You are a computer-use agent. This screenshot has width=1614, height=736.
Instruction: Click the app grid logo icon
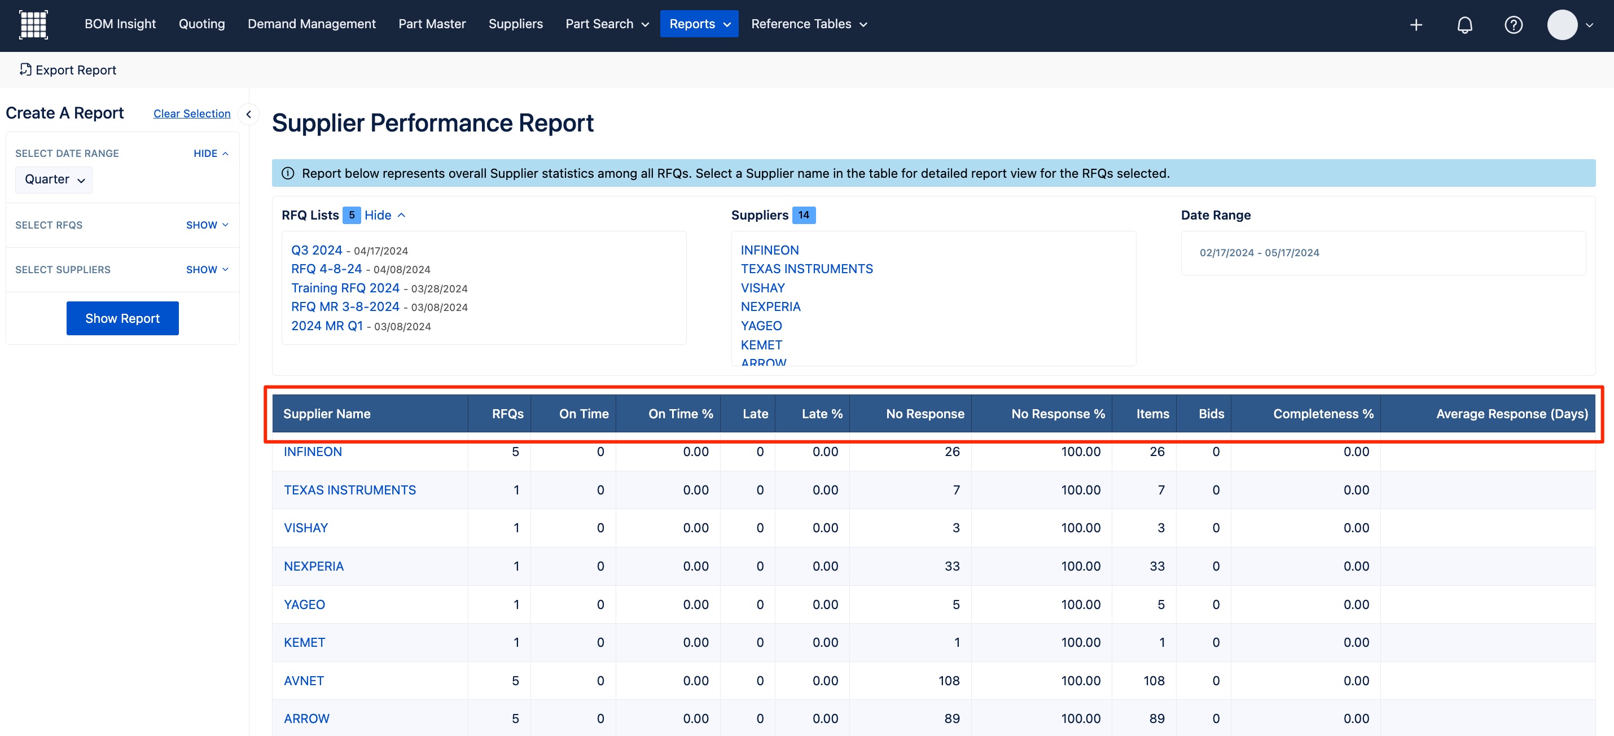pos(33,24)
